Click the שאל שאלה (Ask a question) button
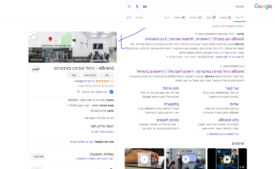The width and height of the screenshot is (275, 169). tap(38, 156)
